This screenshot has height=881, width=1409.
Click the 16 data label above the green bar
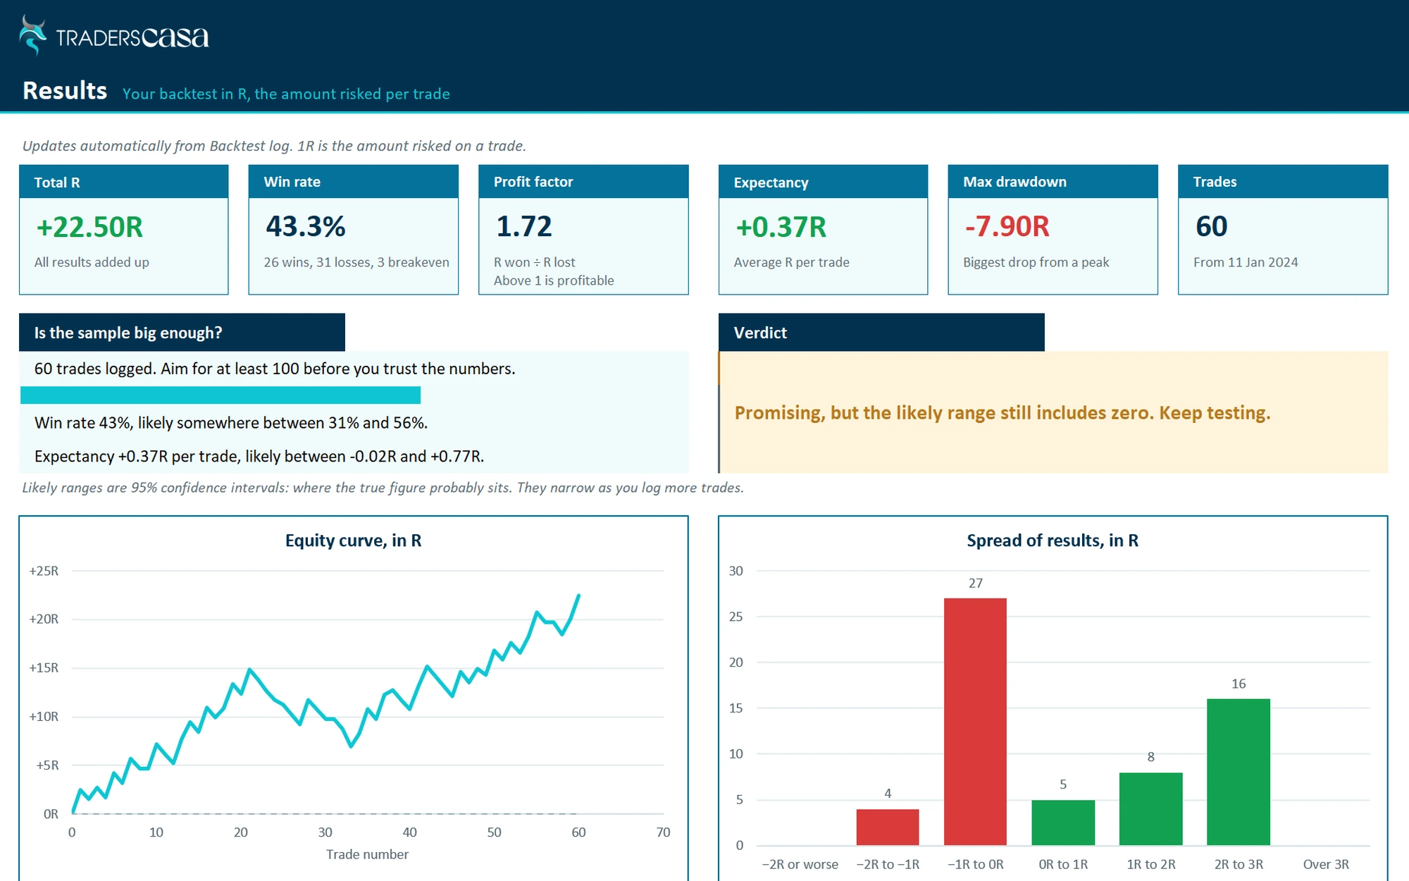tap(1239, 684)
